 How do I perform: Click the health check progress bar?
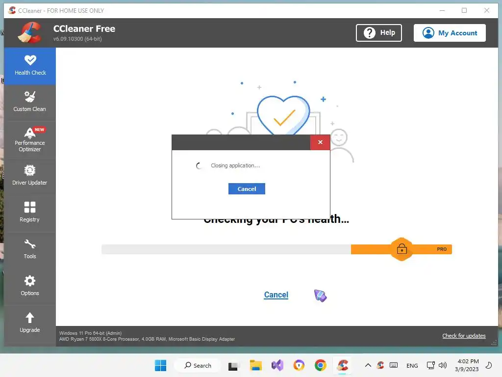(x=276, y=249)
